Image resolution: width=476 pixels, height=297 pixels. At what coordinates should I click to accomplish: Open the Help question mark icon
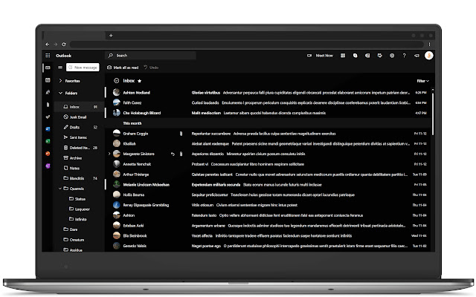404,56
